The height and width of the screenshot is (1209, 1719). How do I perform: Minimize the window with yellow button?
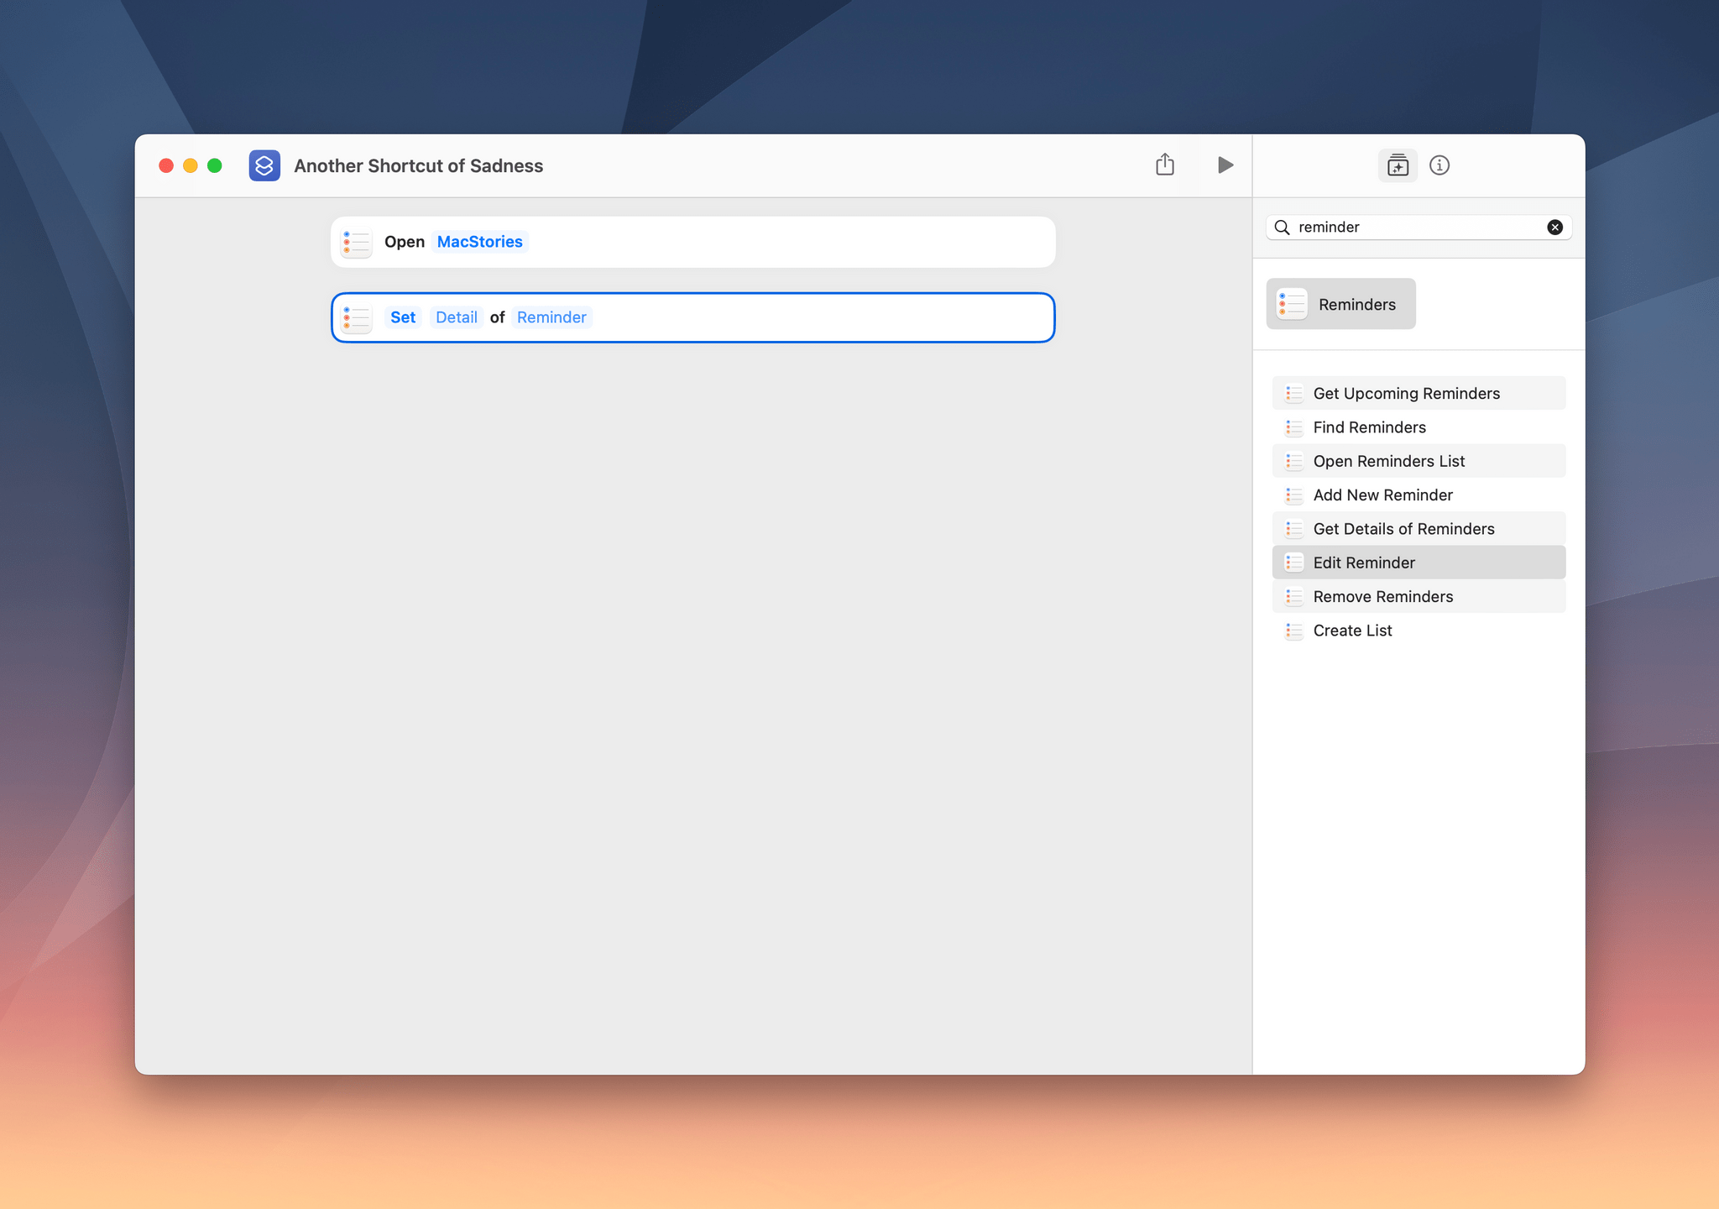191,165
